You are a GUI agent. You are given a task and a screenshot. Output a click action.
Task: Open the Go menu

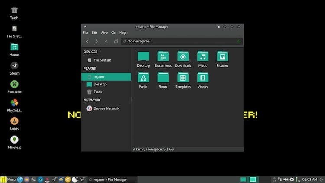tap(114, 33)
